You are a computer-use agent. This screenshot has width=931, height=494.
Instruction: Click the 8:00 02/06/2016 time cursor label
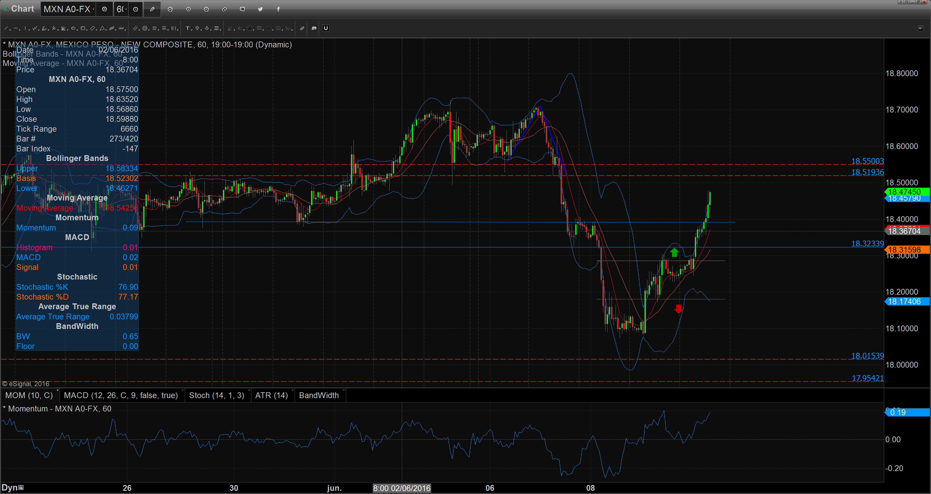click(402, 488)
